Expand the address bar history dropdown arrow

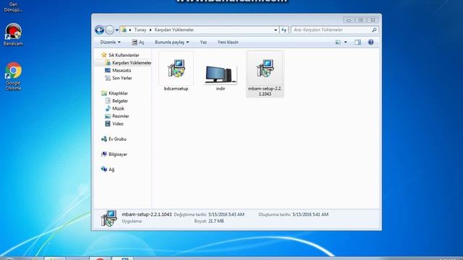(276, 30)
